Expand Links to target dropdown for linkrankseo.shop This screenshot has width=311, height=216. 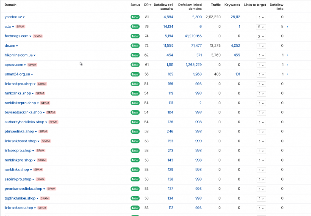tap(261, 208)
